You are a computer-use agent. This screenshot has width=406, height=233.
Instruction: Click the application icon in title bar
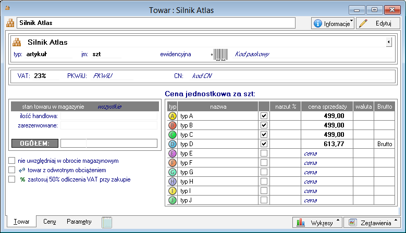coord(7,8)
